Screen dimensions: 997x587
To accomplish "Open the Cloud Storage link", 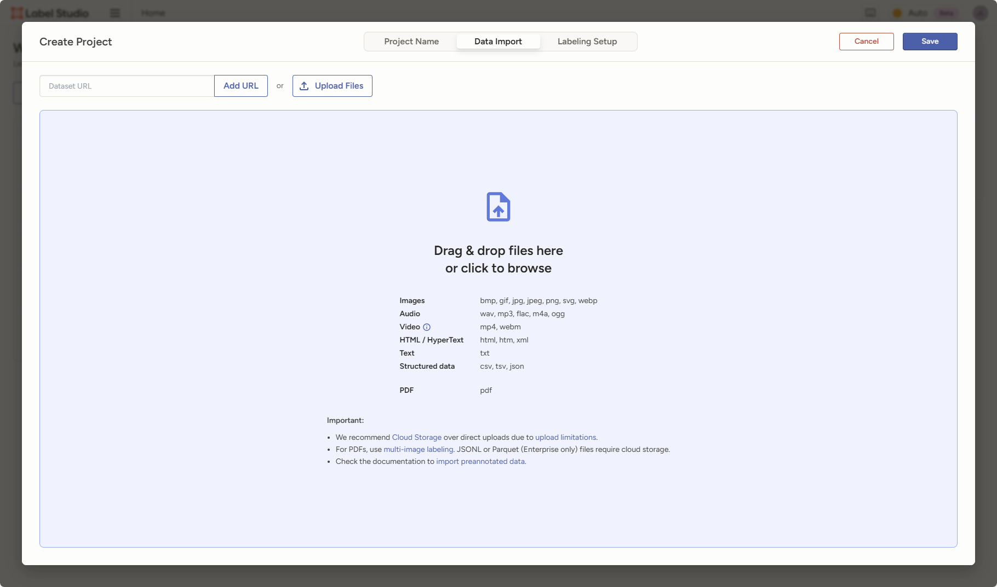I will (416, 438).
